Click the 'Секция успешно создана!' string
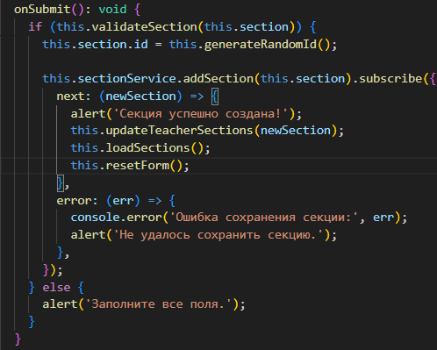 [x=201, y=113]
